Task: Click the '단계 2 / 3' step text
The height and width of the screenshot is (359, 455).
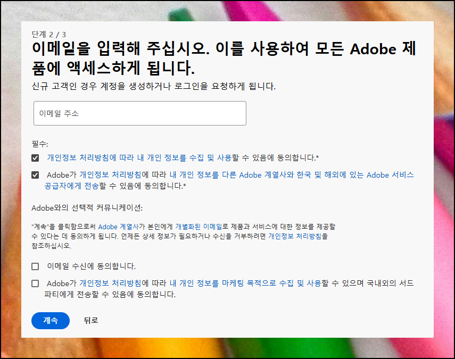Action: pos(49,35)
